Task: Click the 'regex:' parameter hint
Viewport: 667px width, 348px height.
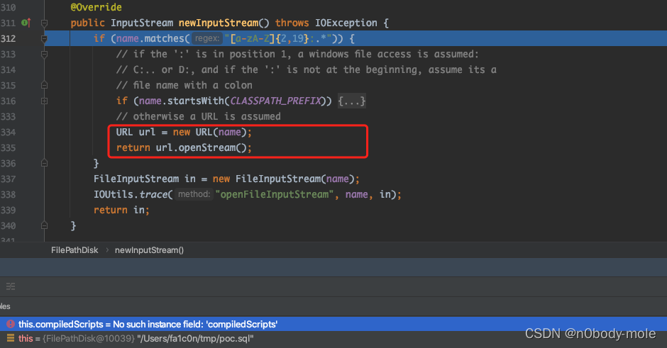Action: (x=207, y=39)
